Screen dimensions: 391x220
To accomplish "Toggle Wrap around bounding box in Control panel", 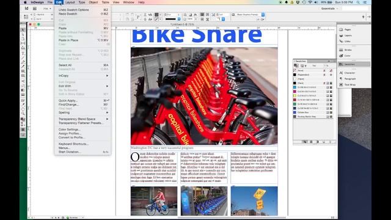I will coord(207,15).
